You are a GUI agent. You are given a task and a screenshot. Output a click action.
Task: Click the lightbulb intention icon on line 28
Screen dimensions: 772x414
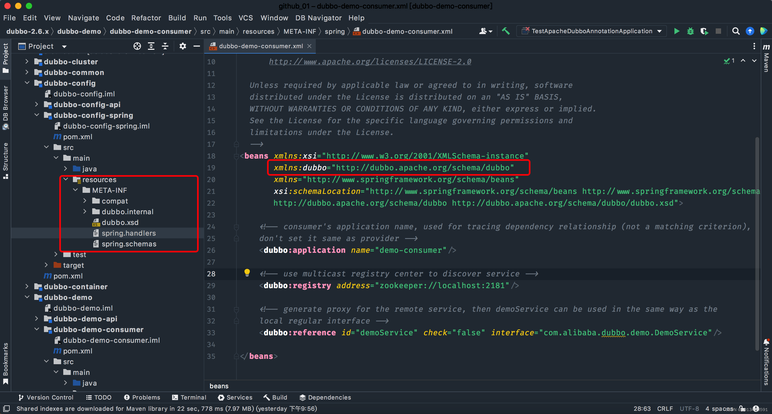(x=247, y=272)
